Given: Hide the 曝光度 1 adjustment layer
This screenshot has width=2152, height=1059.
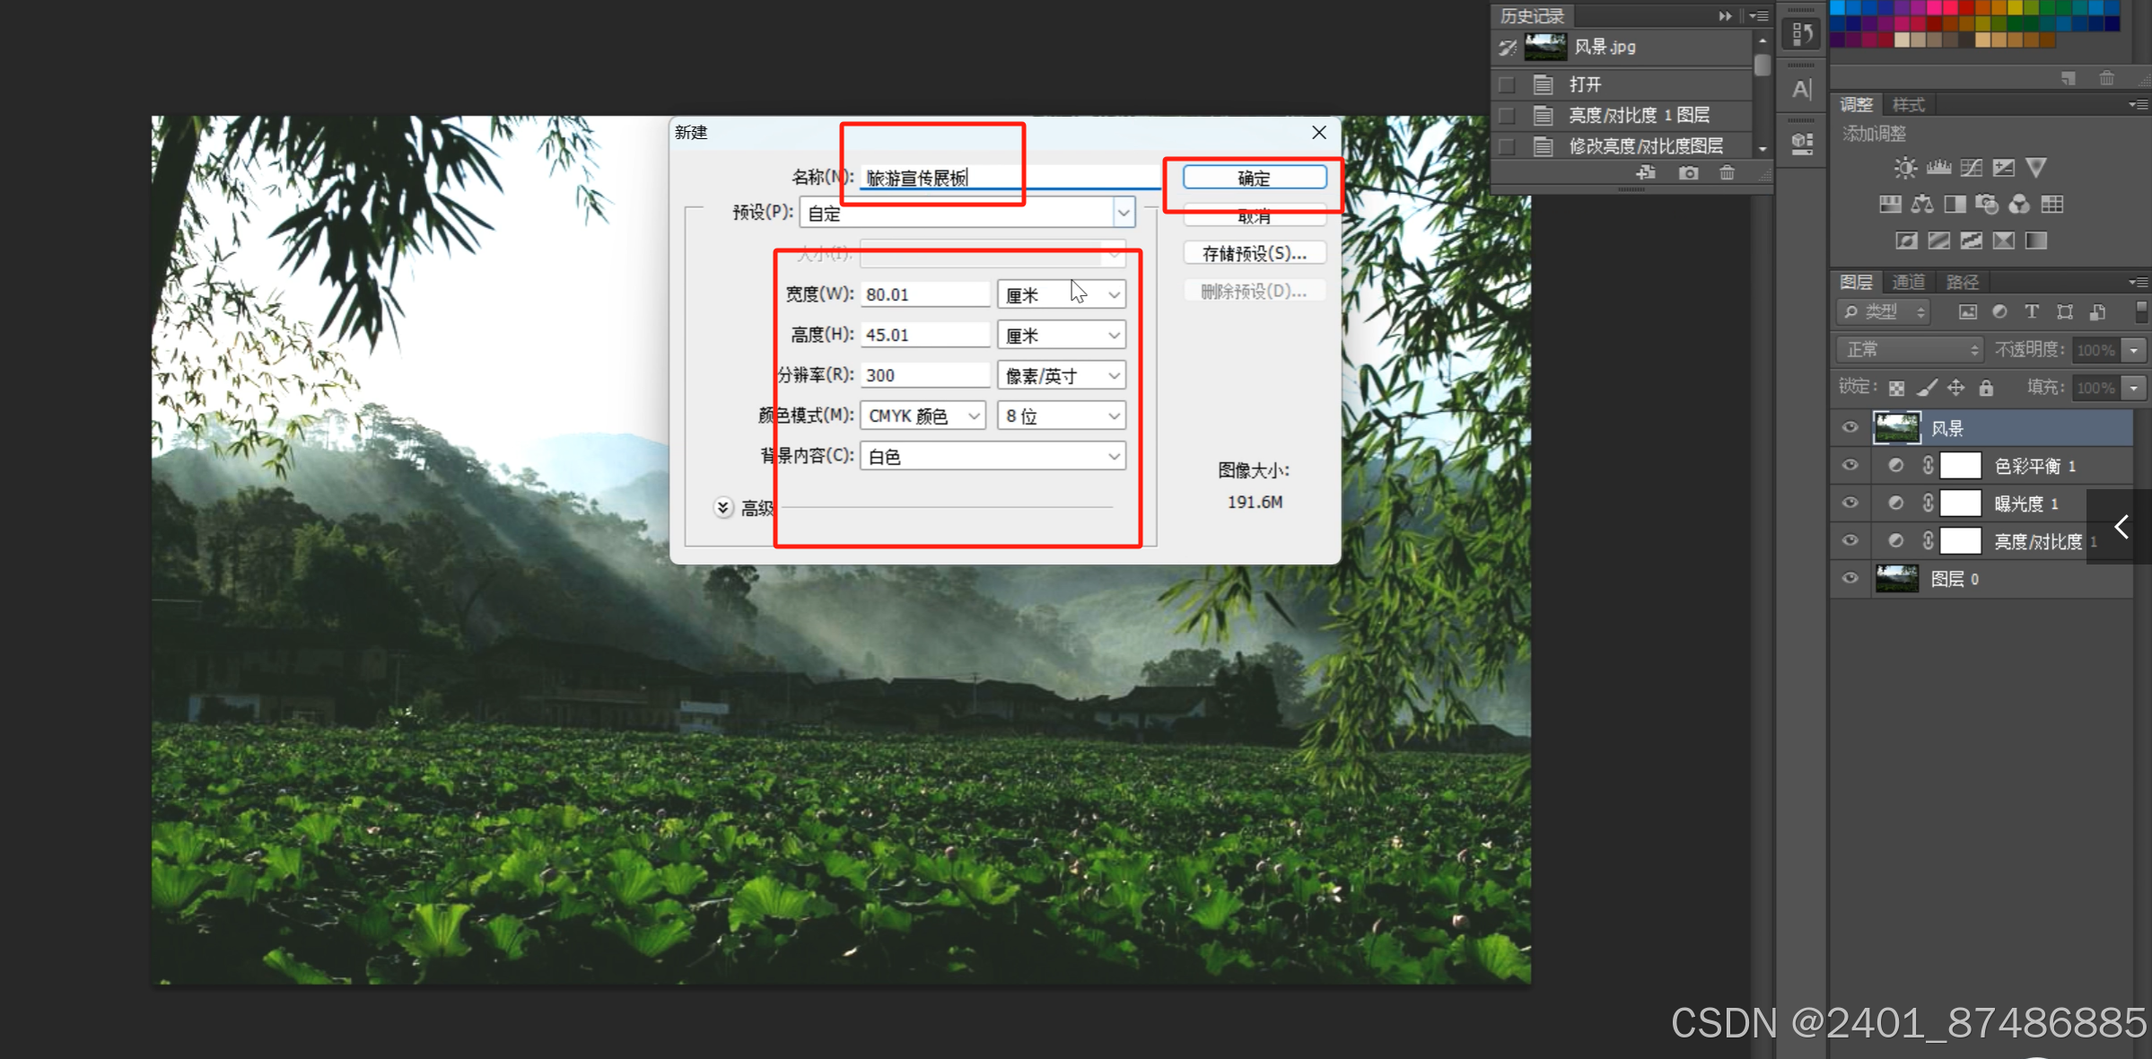Looking at the screenshot, I should click(x=1850, y=503).
